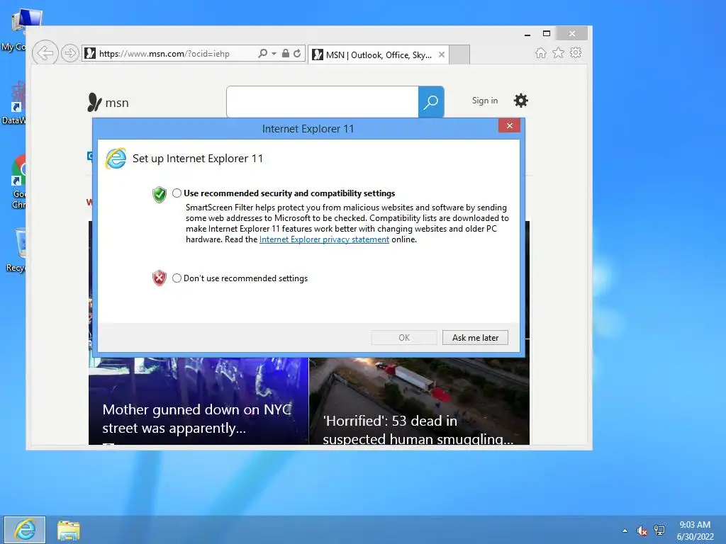This screenshot has width=726, height=544.
Task: Select the Google Chrome desktop shortcut
Action: [x=18, y=182]
